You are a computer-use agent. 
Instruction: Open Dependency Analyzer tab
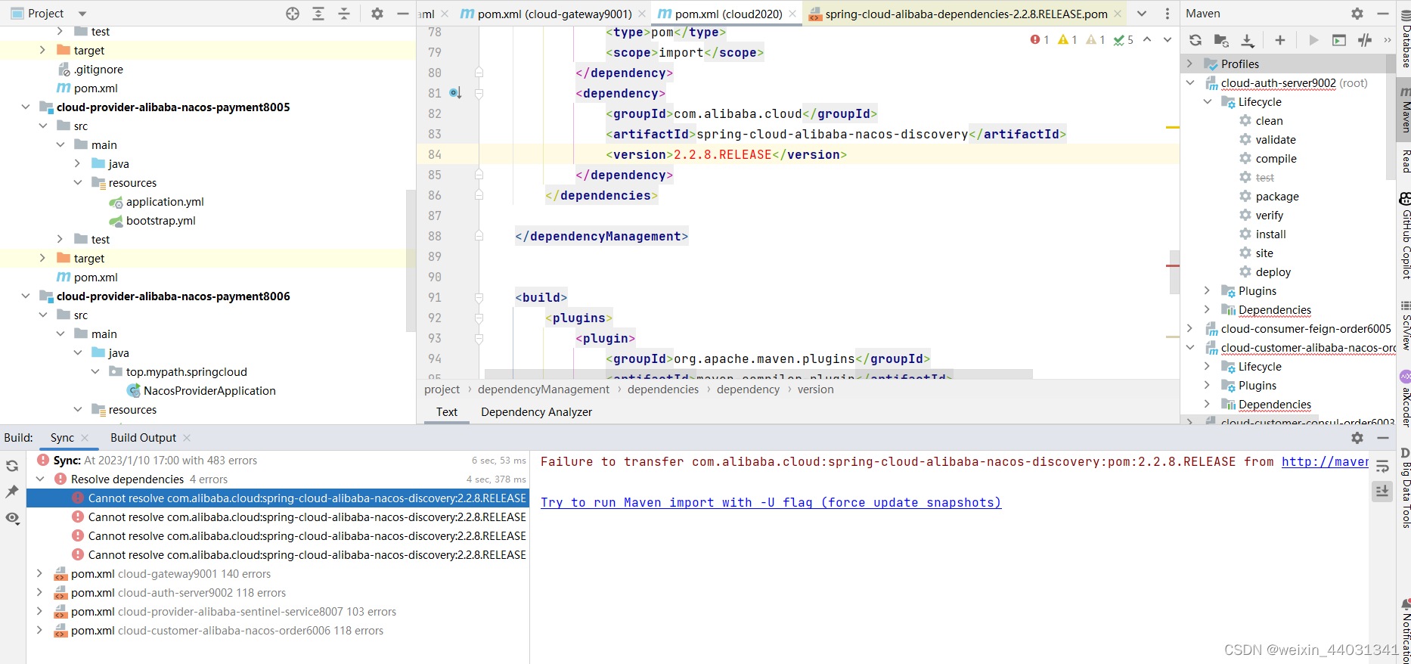pos(536,412)
